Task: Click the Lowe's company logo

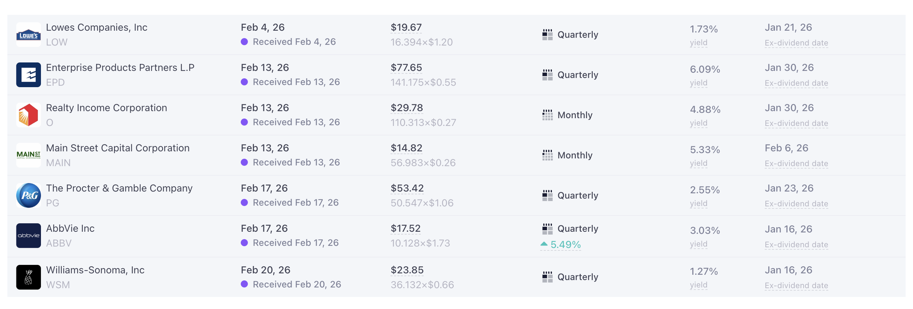Action: 28,35
